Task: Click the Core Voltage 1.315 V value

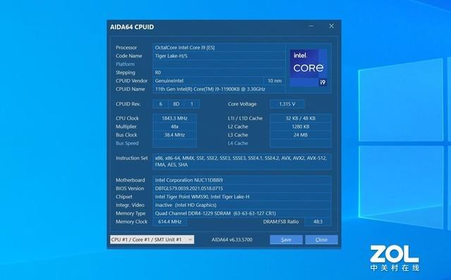Action: [287, 104]
